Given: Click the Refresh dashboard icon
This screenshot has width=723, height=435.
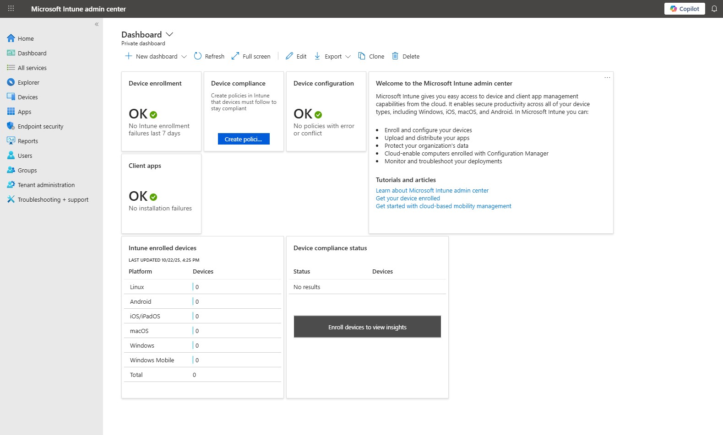Looking at the screenshot, I should point(198,56).
